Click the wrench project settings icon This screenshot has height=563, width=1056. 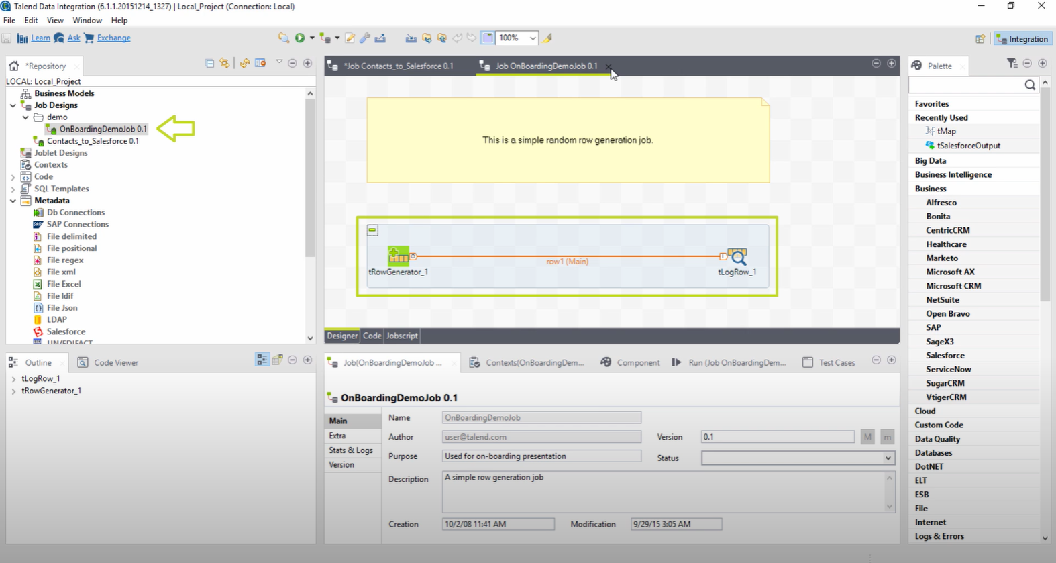pos(365,38)
